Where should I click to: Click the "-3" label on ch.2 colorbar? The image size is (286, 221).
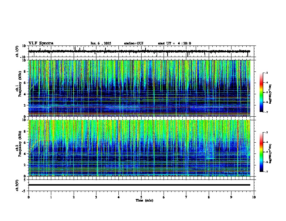tap(266, 133)
